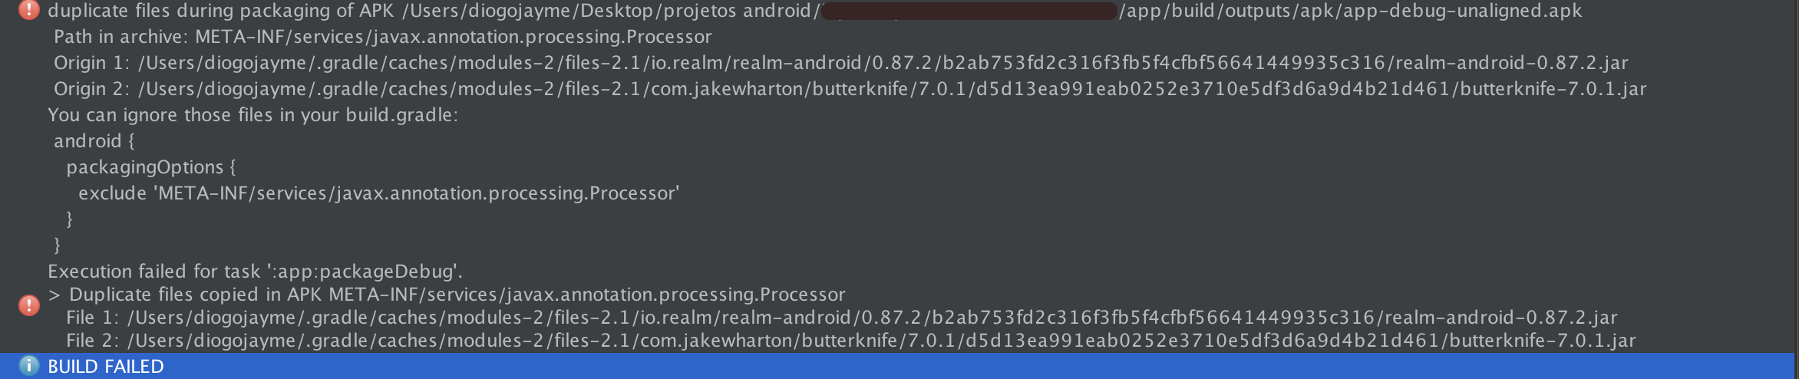This screenshot has width=1799, height=379.
Task: Select the Origin 2 butterknife jar path line
Action: click(850, 89)
